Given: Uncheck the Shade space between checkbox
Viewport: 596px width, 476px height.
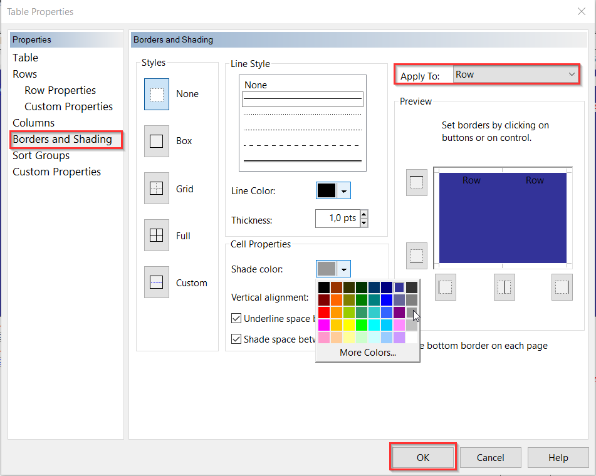Looking at the screenshot, I should pos(236,339).
